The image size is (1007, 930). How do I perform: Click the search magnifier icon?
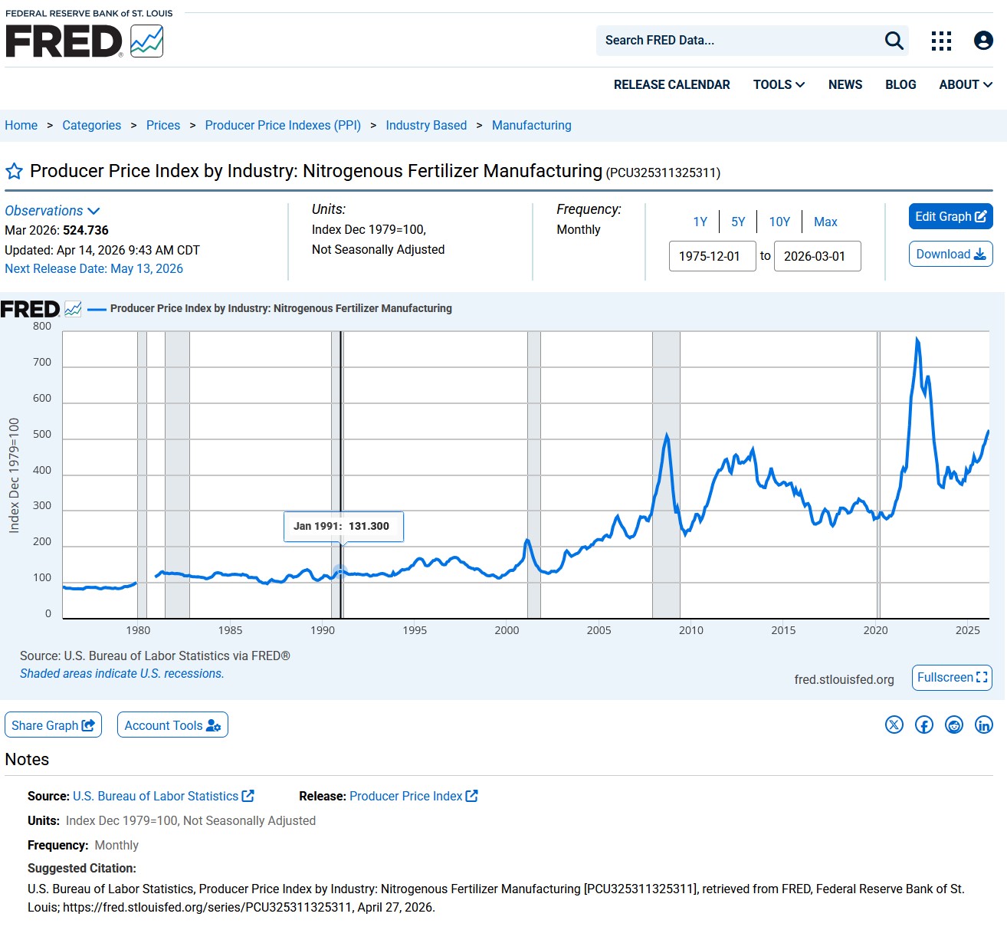[894, 41]
